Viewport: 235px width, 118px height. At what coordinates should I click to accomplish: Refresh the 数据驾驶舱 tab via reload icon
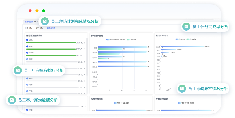point(35,22)
